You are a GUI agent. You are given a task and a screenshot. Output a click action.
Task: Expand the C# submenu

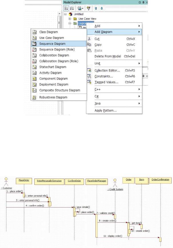[114, 96]
